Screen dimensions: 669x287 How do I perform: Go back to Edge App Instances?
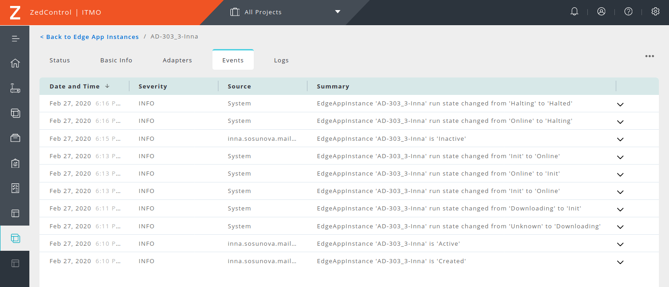point(89,37)
